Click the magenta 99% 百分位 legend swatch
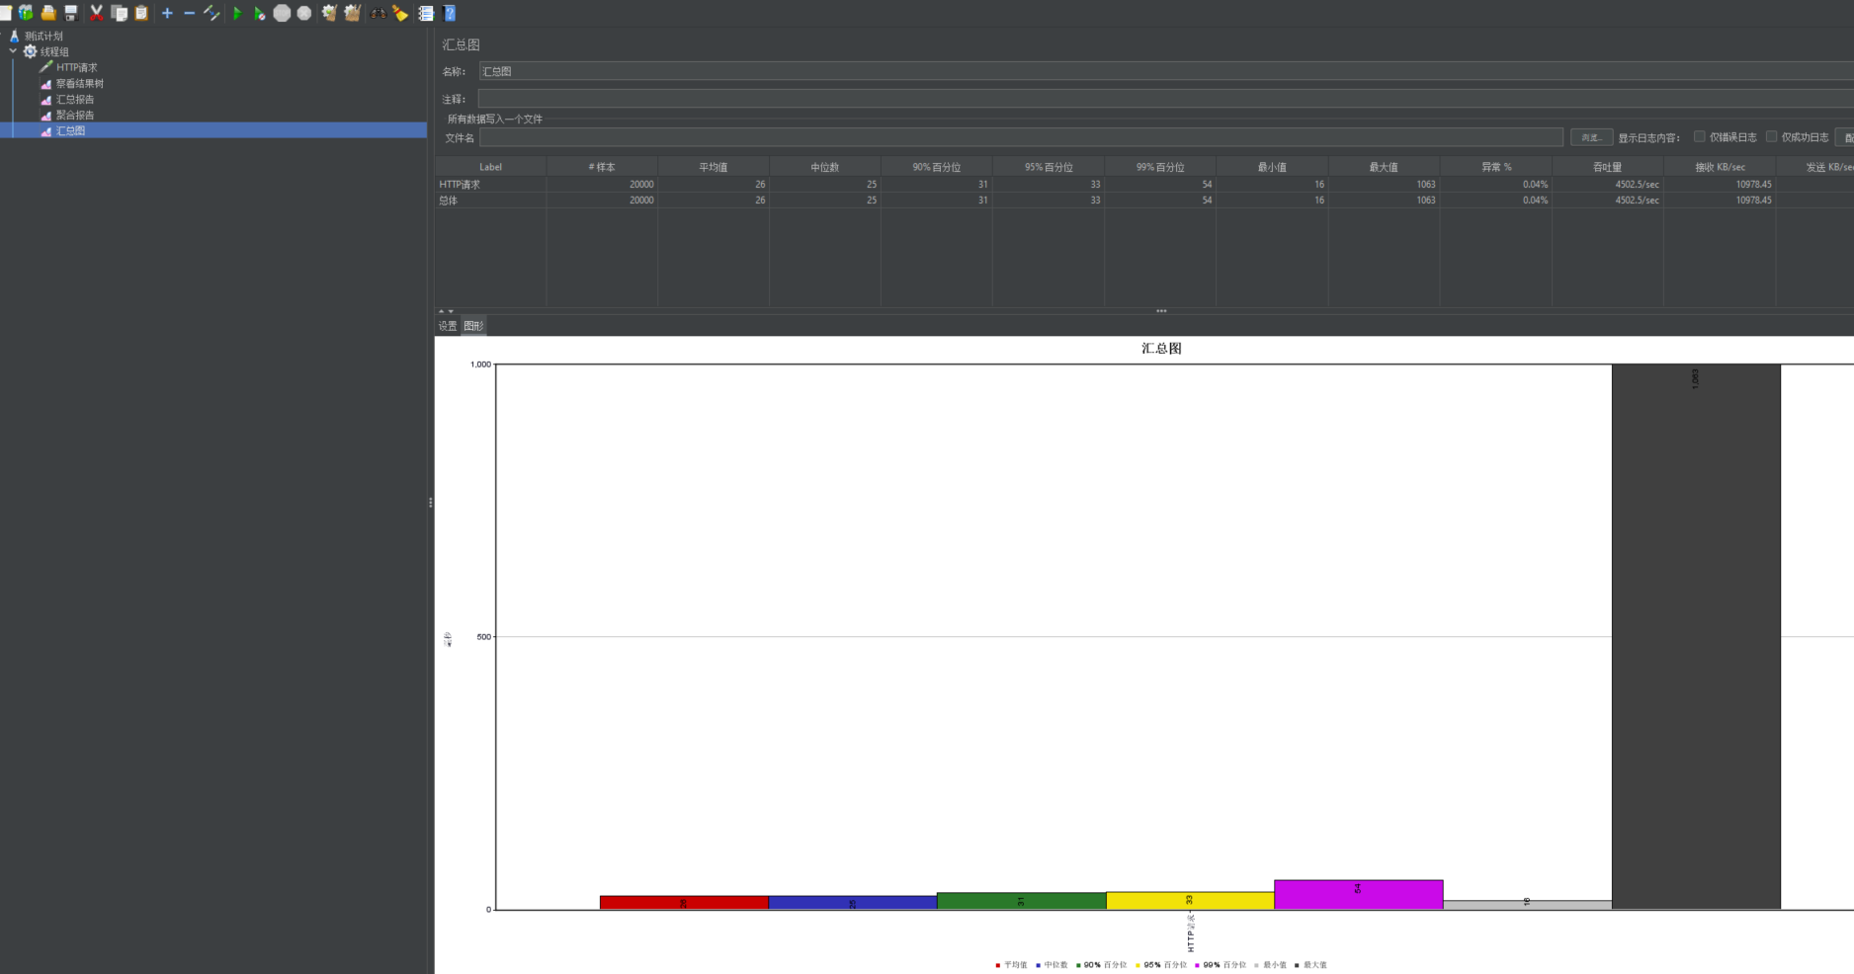The image size is (1854, 974). [1197, 965]
